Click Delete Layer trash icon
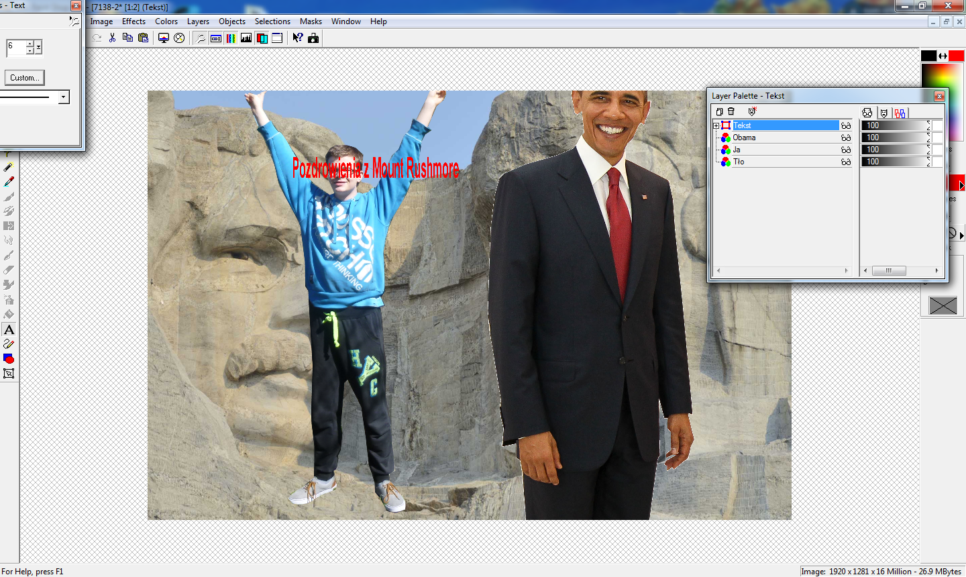Screen dimensions: 966x577 731,112
